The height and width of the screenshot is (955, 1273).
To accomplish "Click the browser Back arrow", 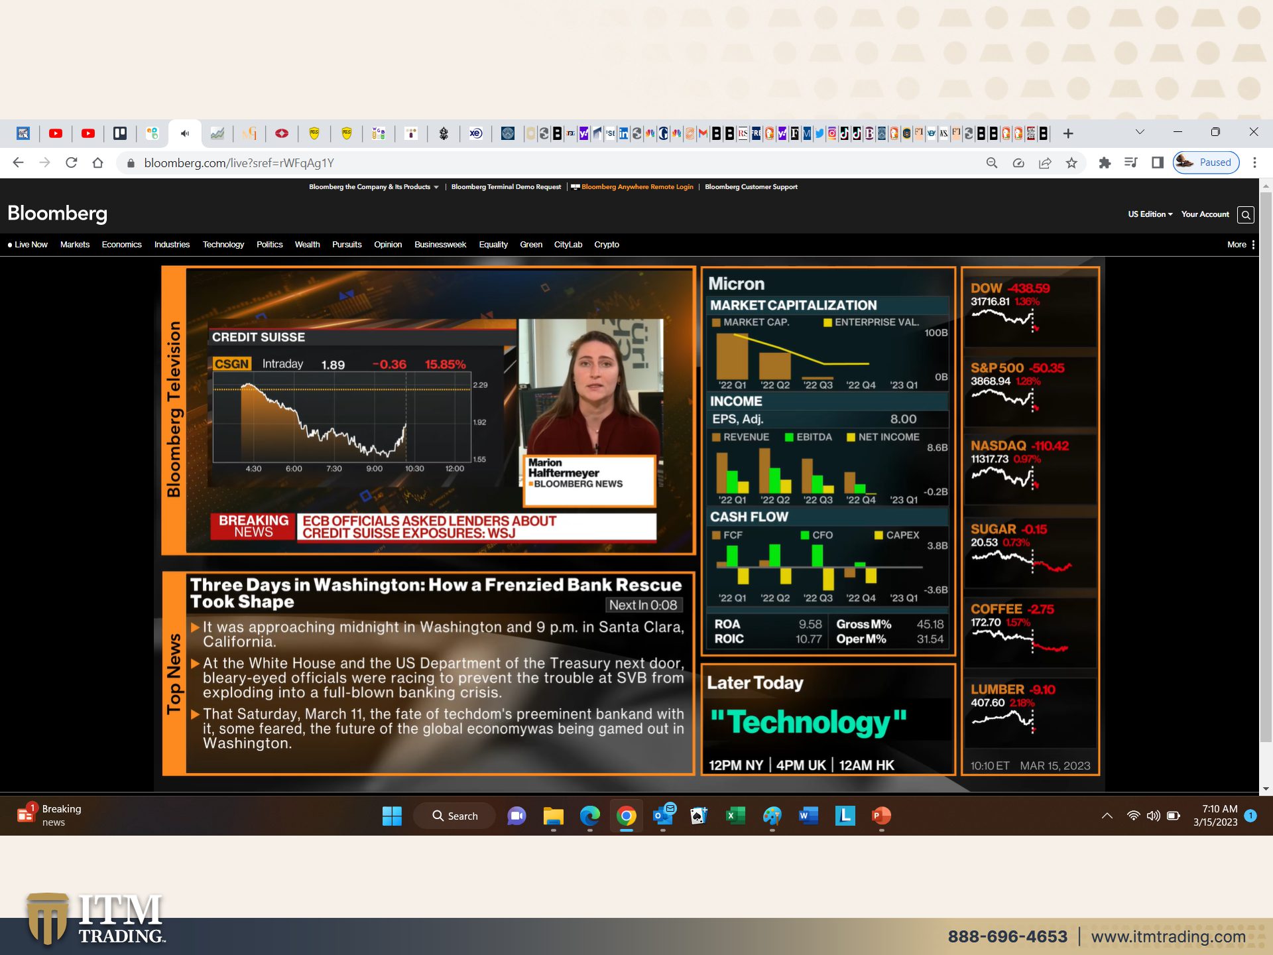I will pyautogui.click(x=18, y=162).
